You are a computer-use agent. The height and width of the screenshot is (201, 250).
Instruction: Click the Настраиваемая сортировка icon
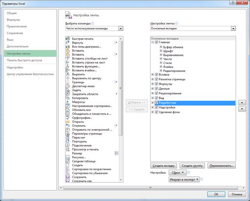pos(68,106)
